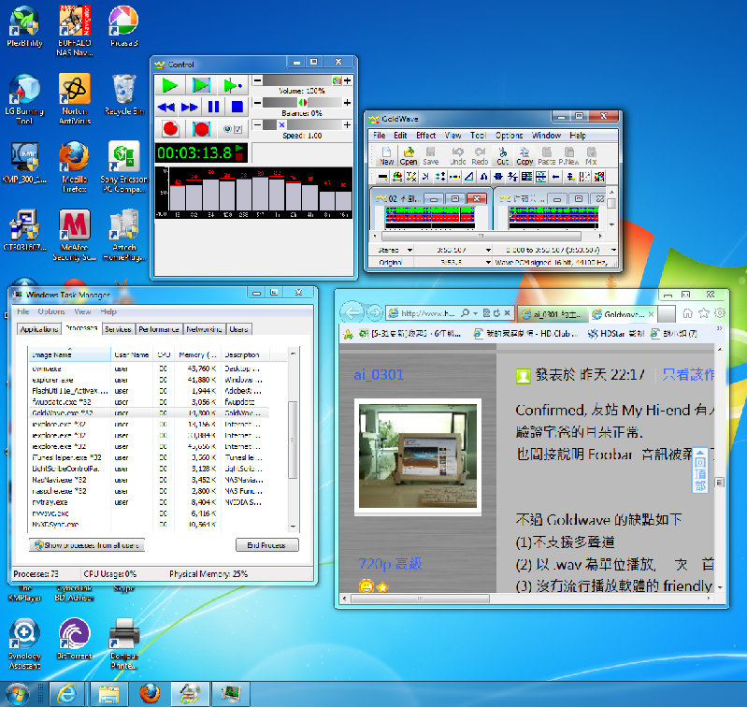Click Save in the GoldWave toolbar
Viewport: 747px width, 708px height.
click(x=431, y=156)
